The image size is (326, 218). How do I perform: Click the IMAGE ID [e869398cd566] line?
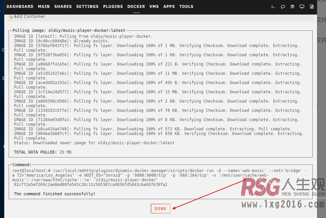[x=156, y=104]
